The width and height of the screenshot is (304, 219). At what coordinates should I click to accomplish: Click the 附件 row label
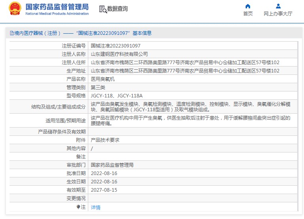(x=81, y=140)
